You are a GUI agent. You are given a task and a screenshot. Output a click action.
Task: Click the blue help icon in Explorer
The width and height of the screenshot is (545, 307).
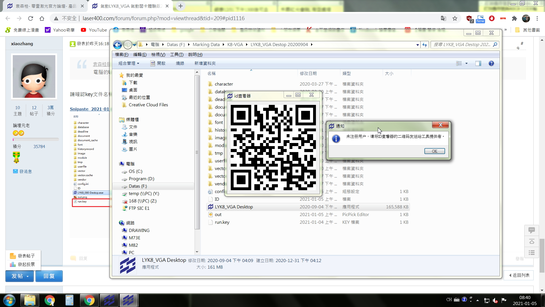[x=491, y=63]
